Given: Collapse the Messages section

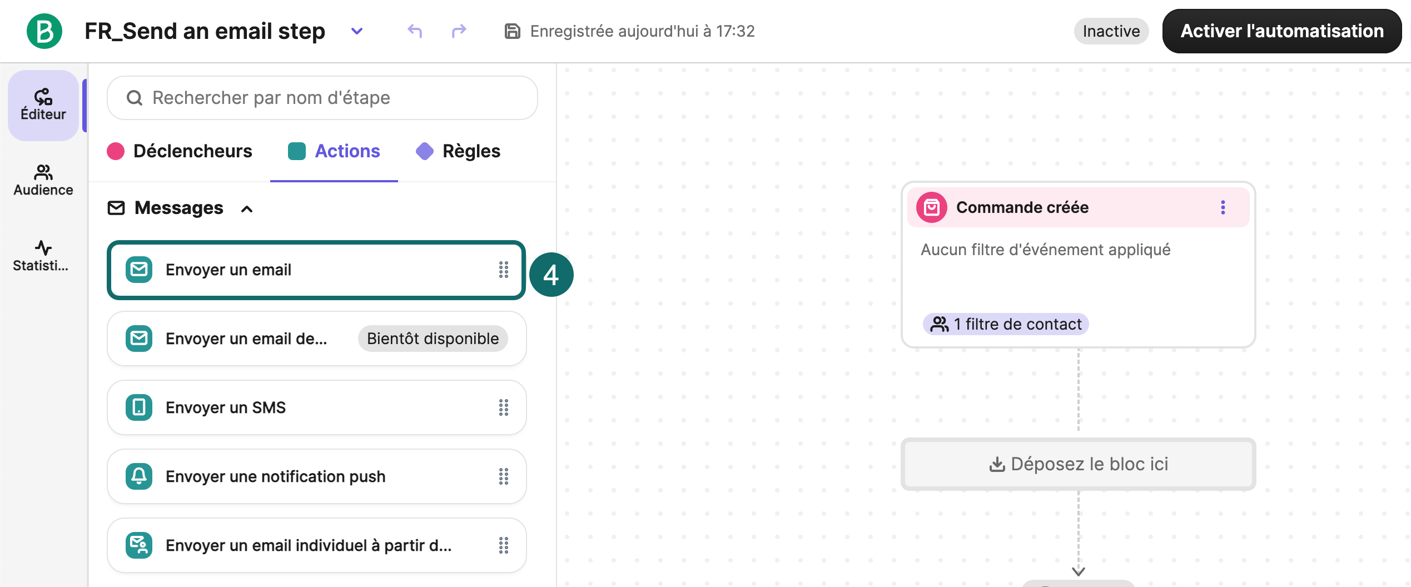Looking at the screenshot, I should (247, 209).
